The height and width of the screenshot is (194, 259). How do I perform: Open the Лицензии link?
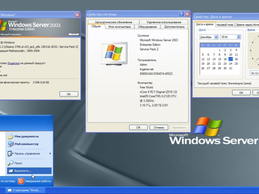14,63
